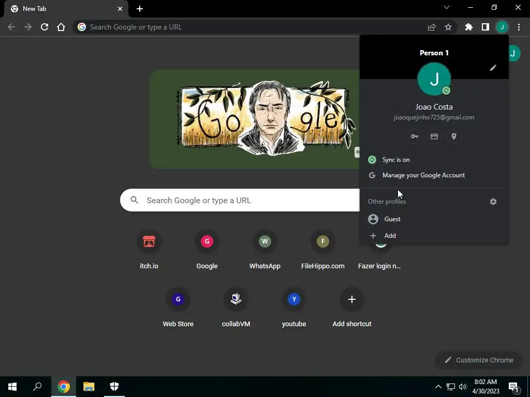Share this page using the share icon
Viewport: 530px width, 397px height.
coord(432,27)
